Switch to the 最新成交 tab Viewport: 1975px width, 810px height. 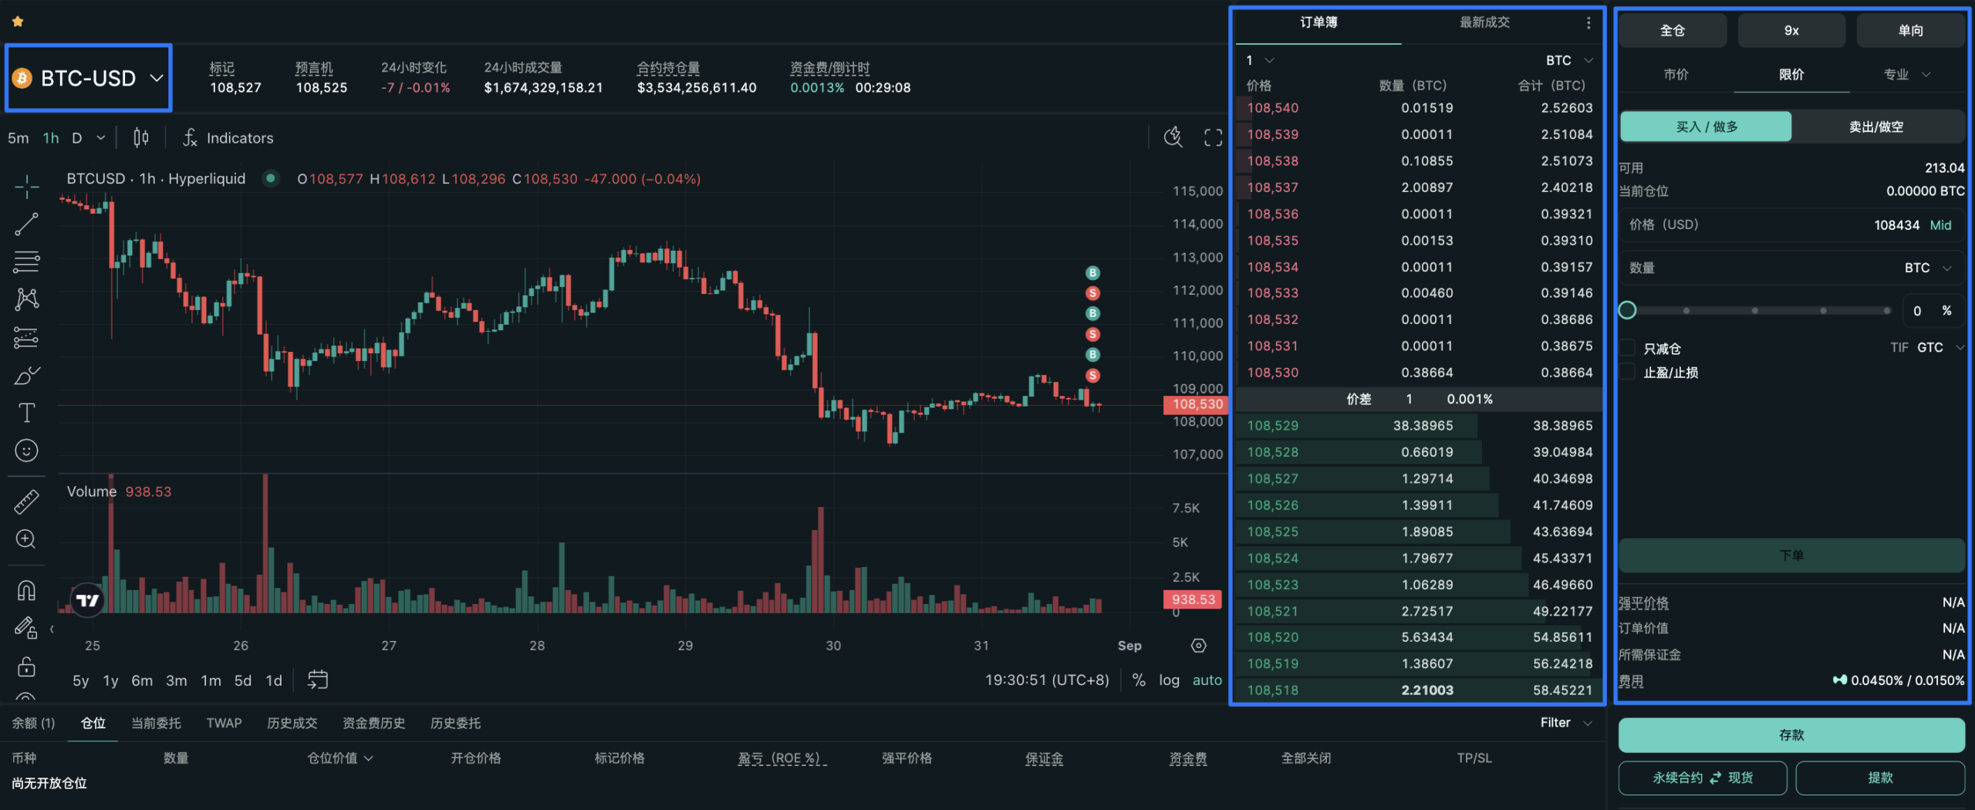(1484, 23)
